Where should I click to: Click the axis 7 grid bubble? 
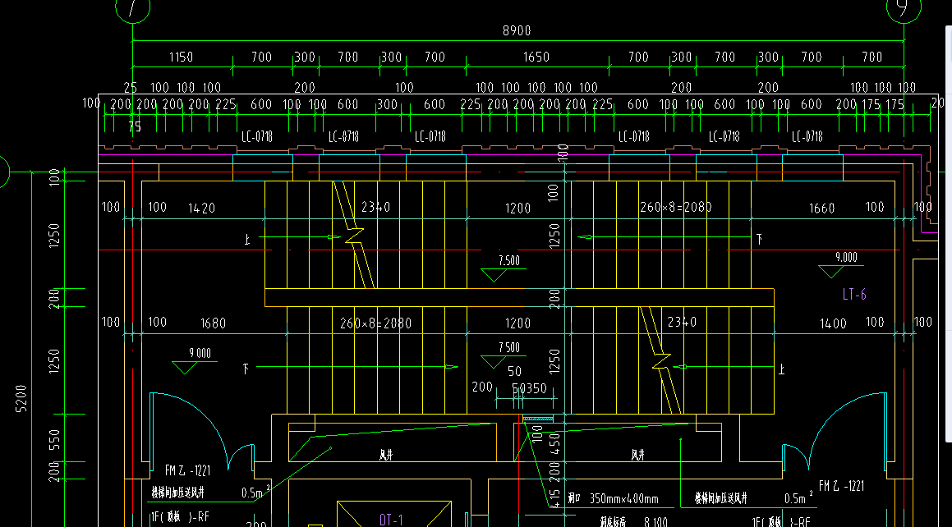[x=132, y=8]
